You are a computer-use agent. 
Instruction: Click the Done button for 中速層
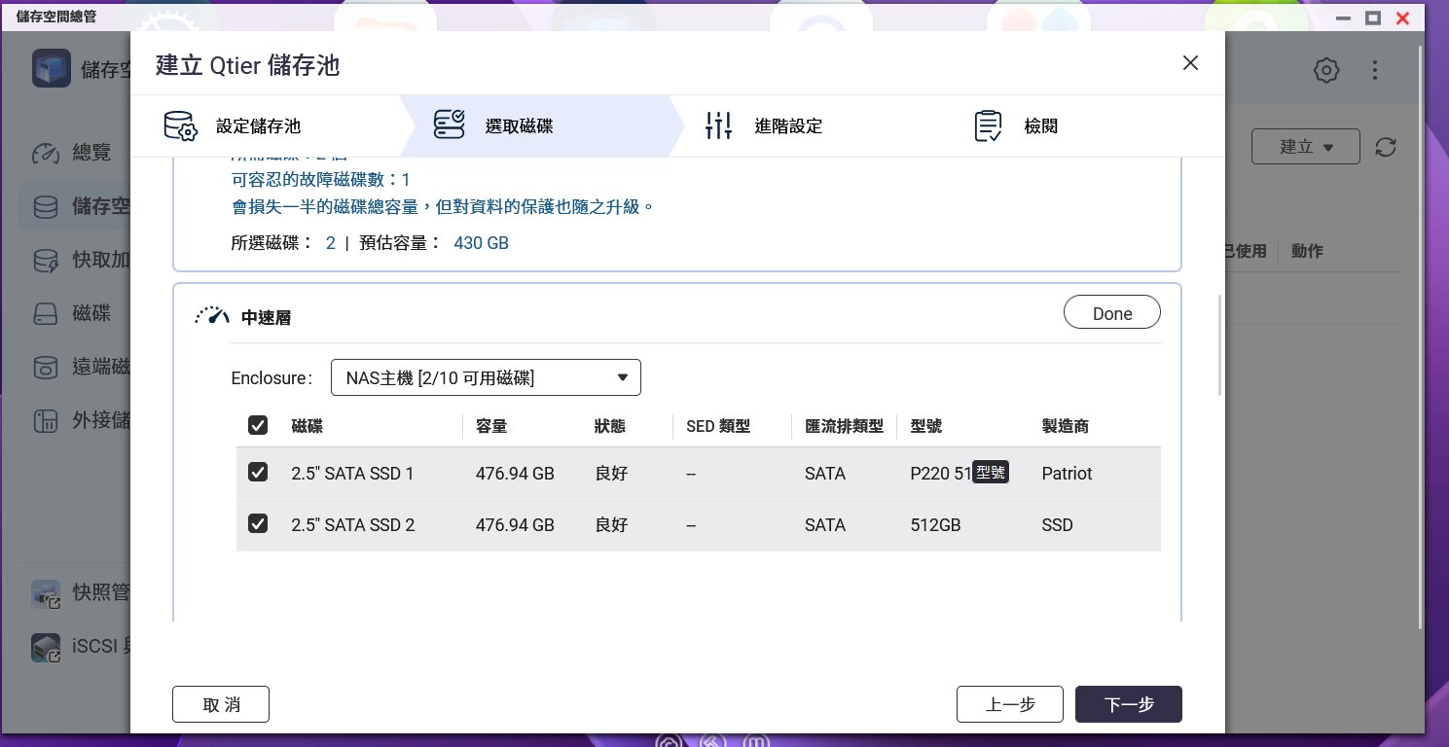[1111, 313]
